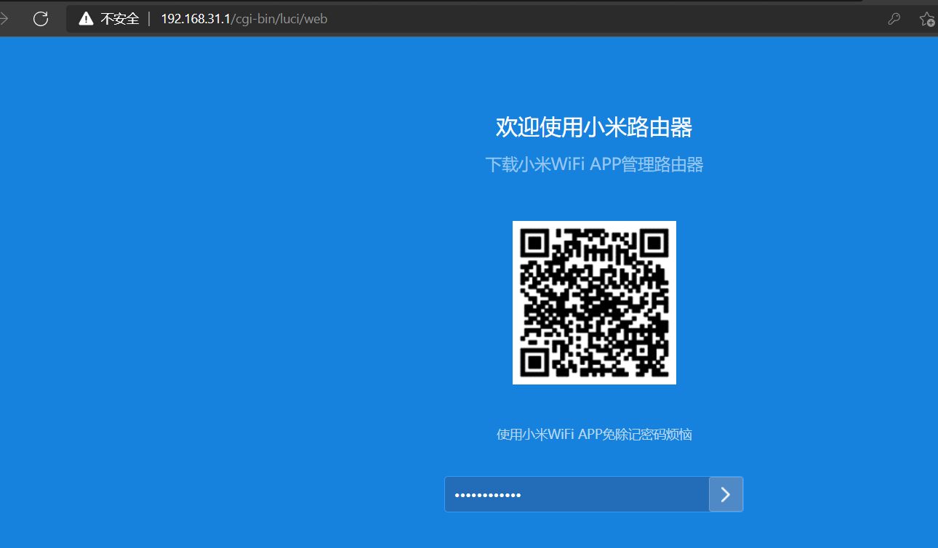Click the Mi WiFi app QR code

tap(594, 302)
